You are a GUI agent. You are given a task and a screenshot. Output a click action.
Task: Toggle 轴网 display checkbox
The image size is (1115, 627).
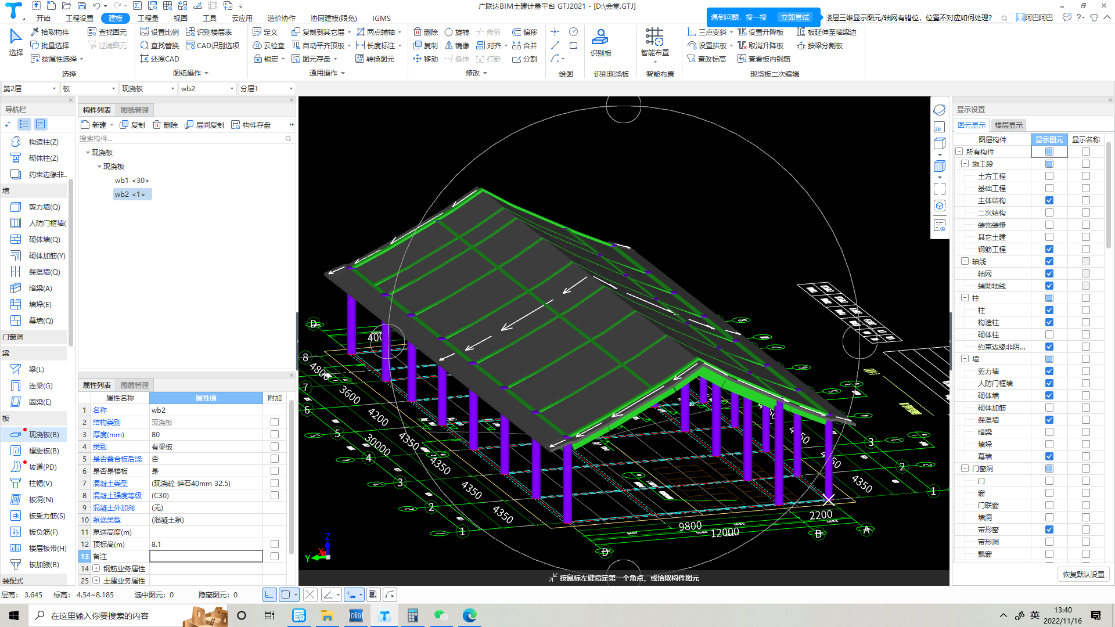1049,273
